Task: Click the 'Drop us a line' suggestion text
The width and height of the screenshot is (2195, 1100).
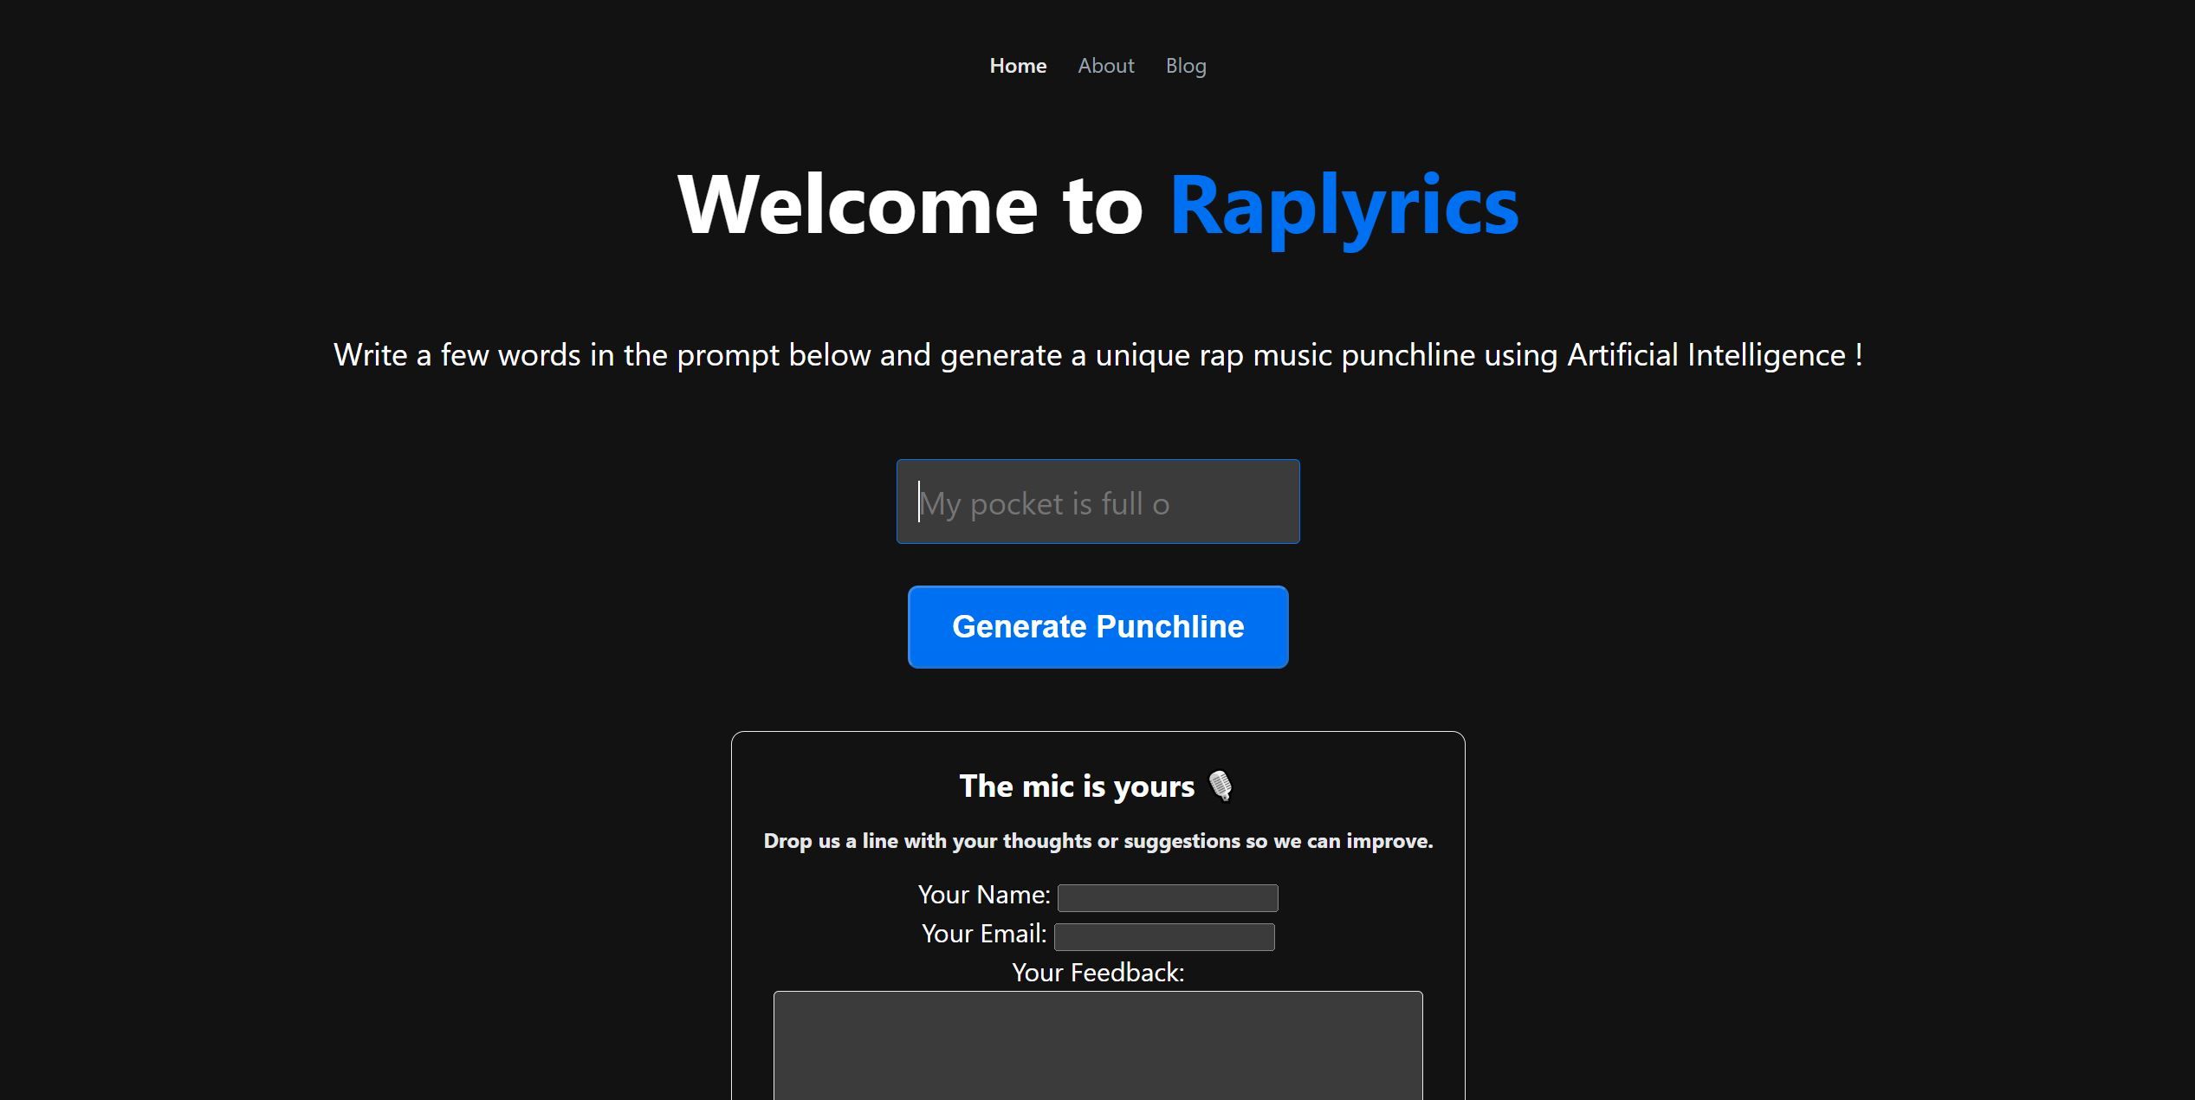Action: pyautogui.click(x=1098, y=840)
